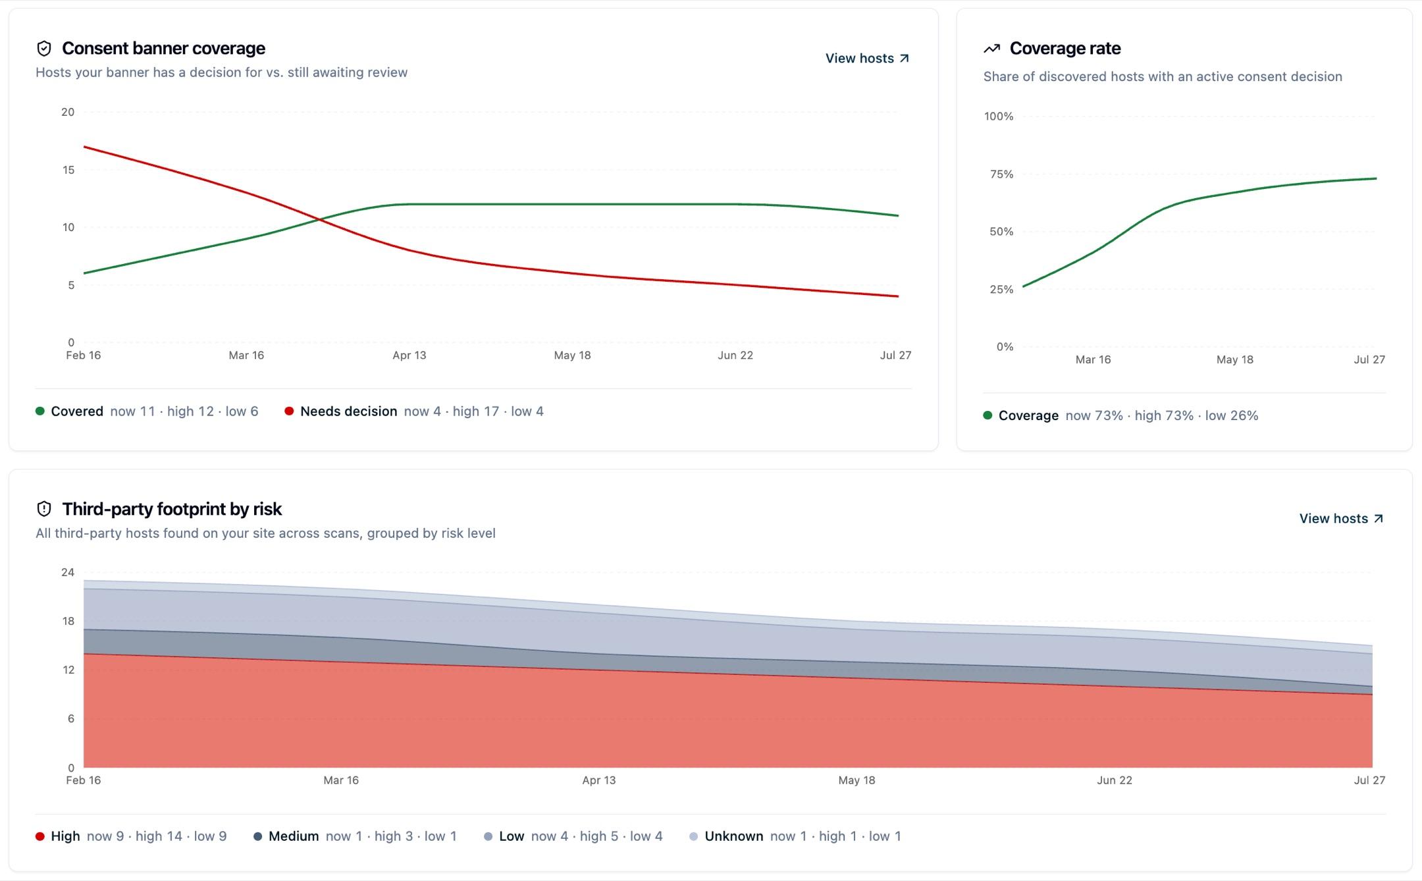
Task: Click the shield check icon beside Consent banner coverage
Action: [x=44, y=49]
